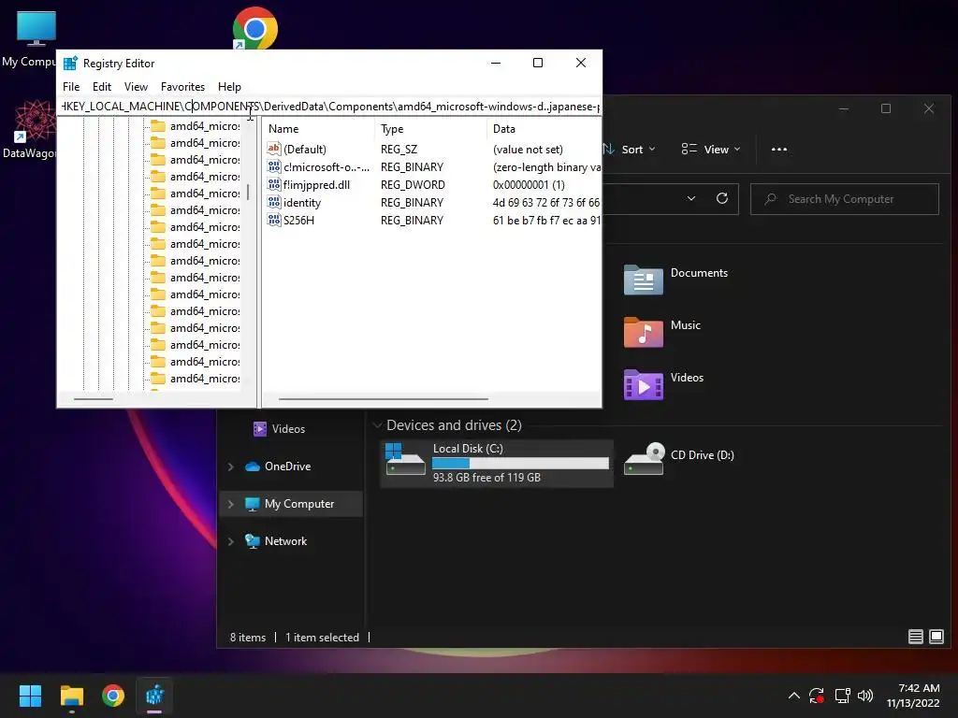The width and height of the screenshot is (958, 718).
Task: Open the Documents folder
Action: tap(676, 280)
